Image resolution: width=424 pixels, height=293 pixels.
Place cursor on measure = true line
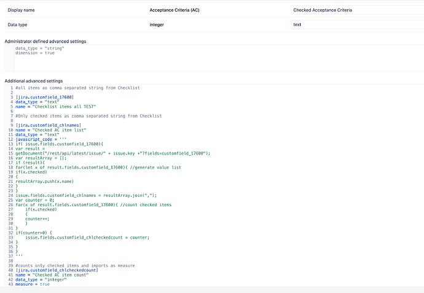[33, 284]
